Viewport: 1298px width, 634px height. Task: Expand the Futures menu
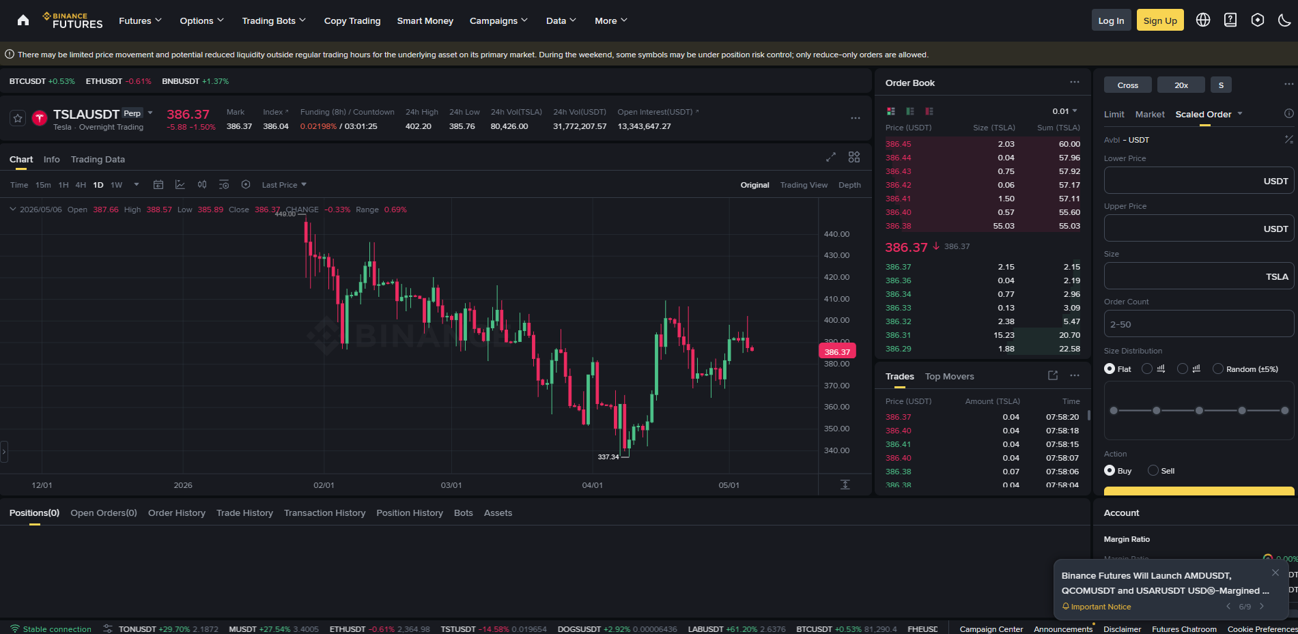[x=140, y=20]
